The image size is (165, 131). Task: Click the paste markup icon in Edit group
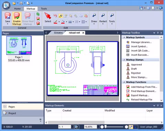(x=86, y=16)
